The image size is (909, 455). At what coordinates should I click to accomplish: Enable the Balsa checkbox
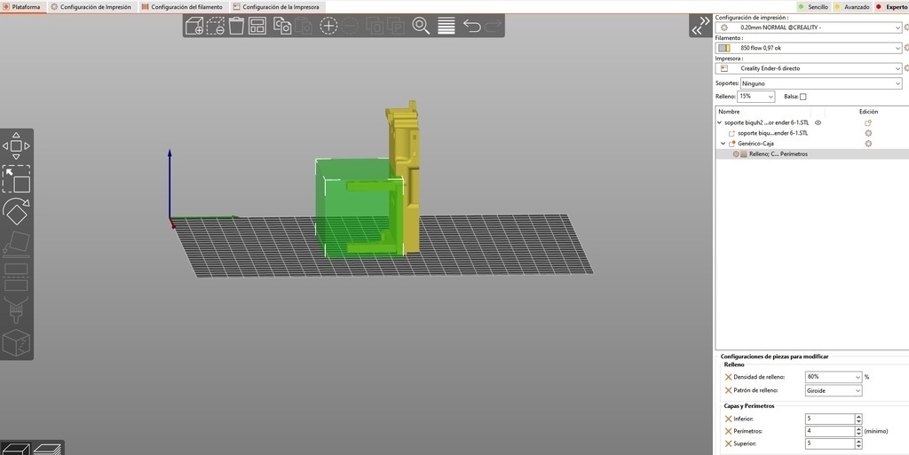tap(802, 97)
